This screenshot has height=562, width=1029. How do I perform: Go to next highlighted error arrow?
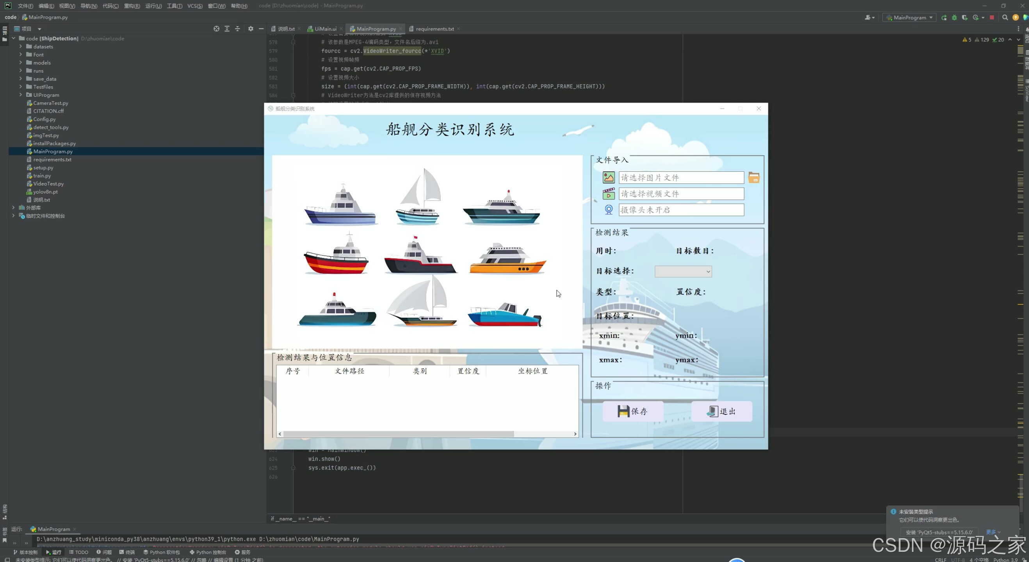pyautogui.click(x=1018, y=39)
